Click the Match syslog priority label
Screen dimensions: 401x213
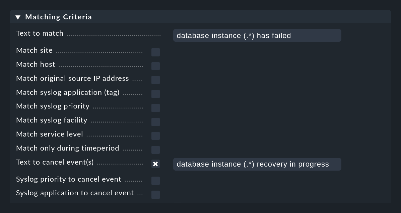click(x=53, y=106)
